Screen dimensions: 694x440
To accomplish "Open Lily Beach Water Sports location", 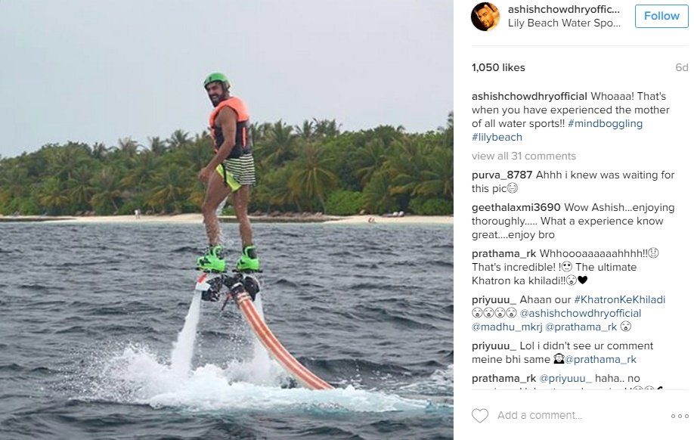I will point(564,23).
